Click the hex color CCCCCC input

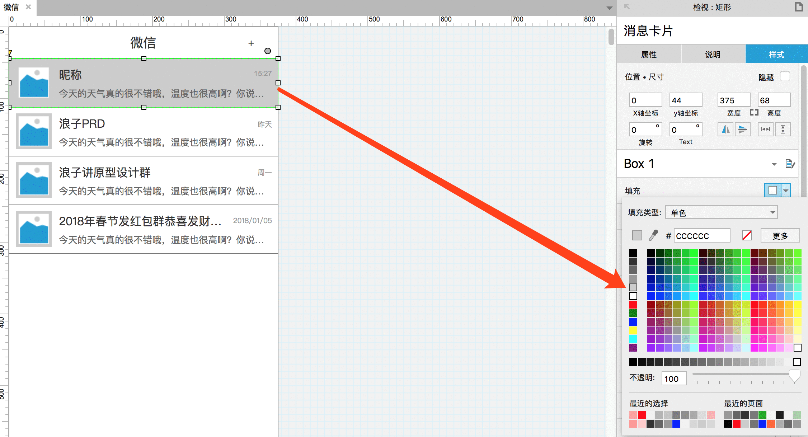point(702,236)
